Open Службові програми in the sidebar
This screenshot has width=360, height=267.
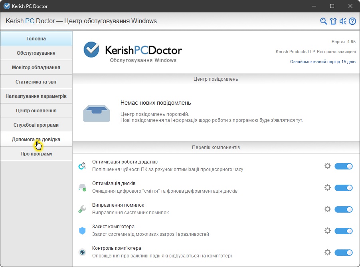pyautogui.click(x=36, y=125)
